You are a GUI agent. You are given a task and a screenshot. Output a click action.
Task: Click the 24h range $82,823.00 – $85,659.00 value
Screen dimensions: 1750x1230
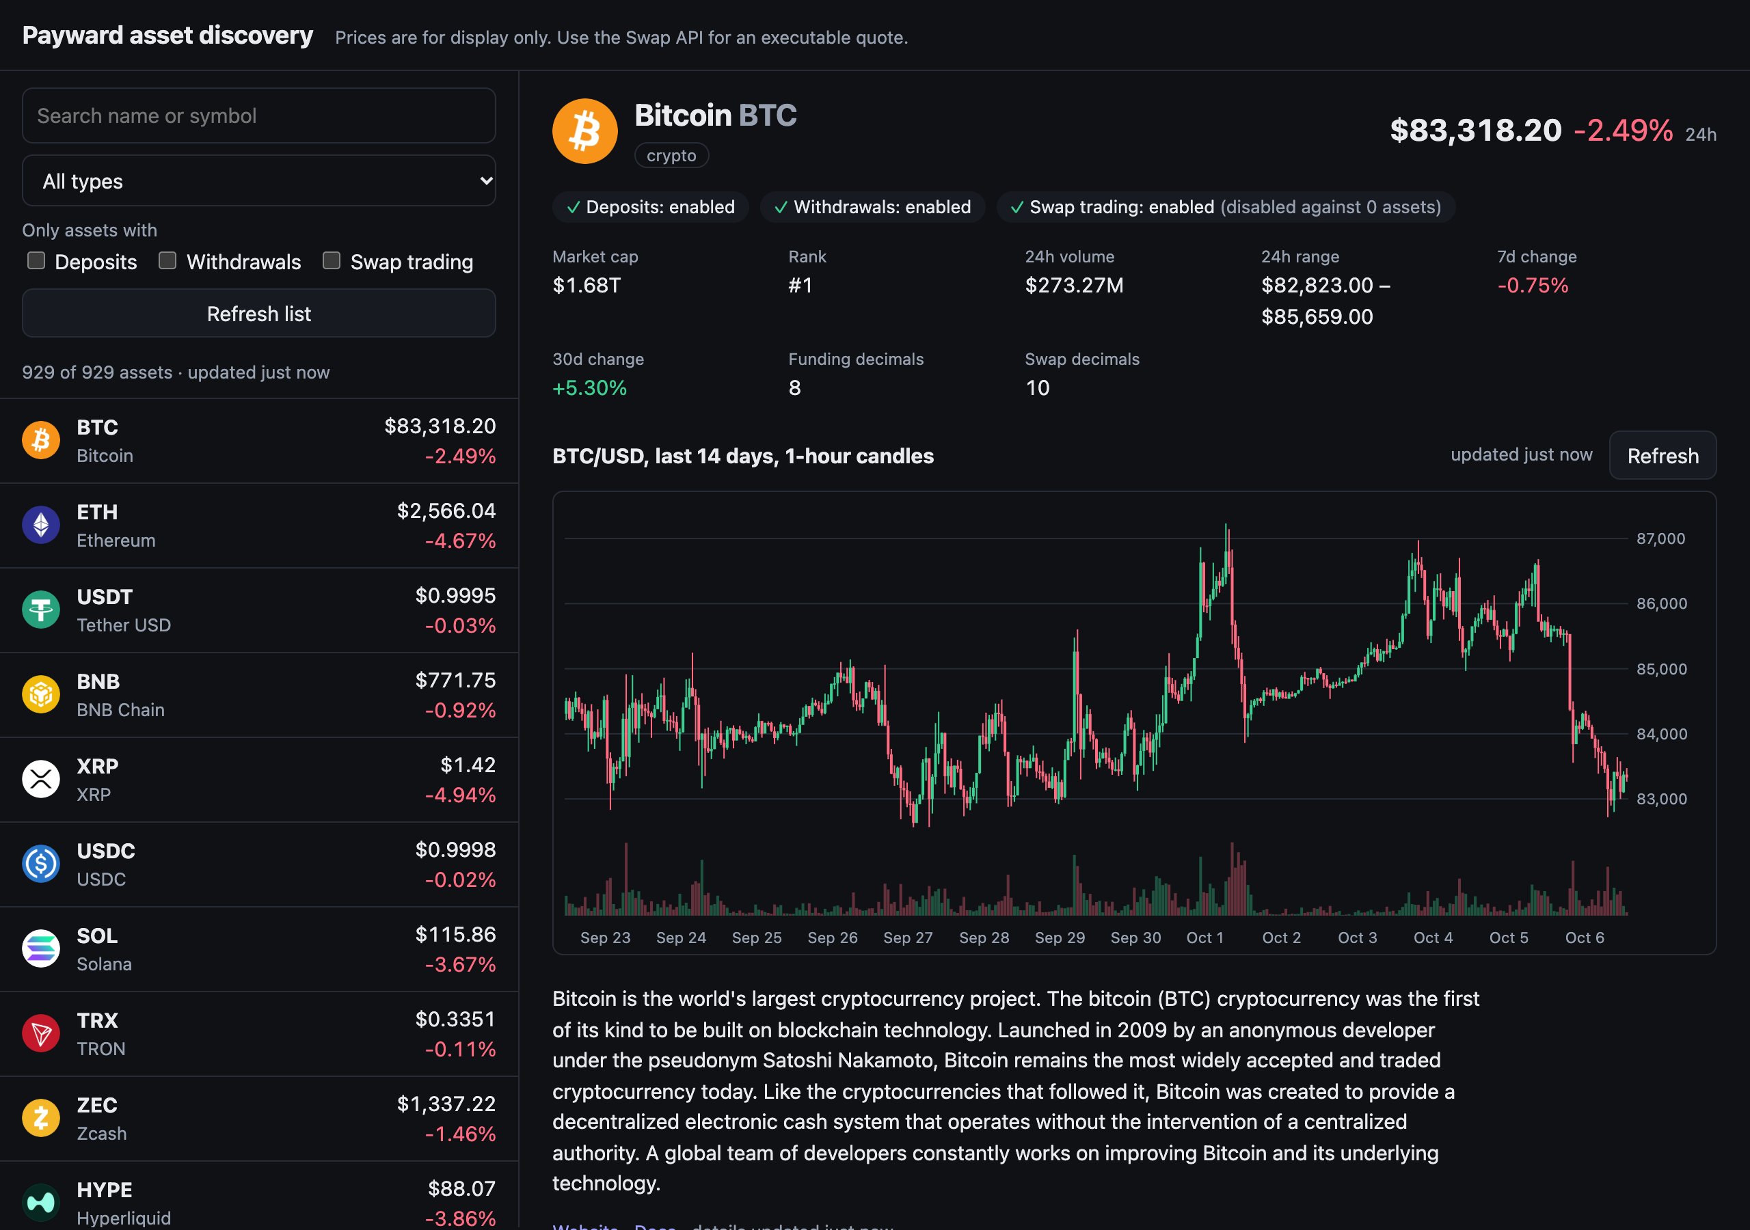(1325, 301)
